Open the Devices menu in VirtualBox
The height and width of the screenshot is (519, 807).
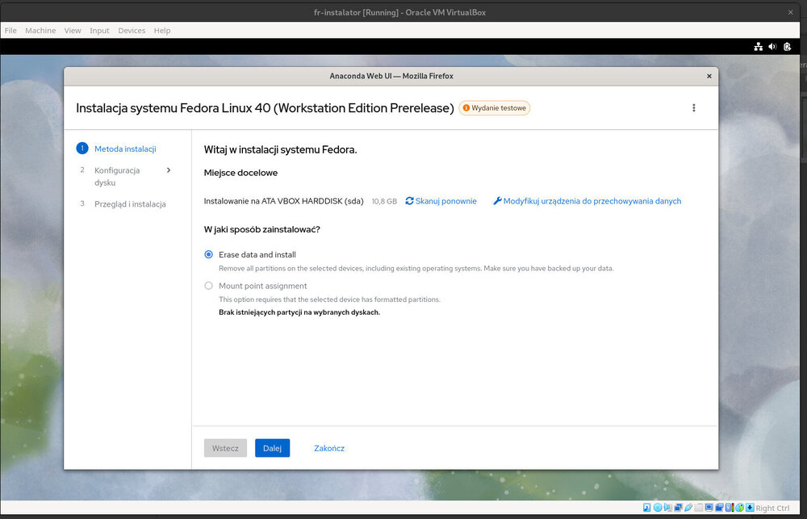point(132,31)
